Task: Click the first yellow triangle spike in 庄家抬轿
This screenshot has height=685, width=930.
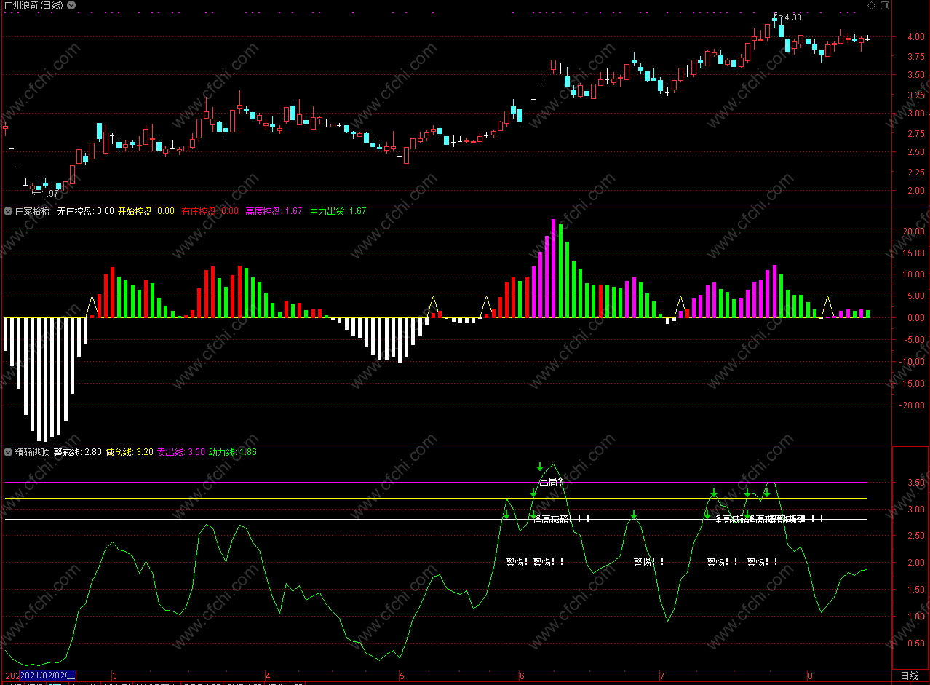Action: pos(92,306)
